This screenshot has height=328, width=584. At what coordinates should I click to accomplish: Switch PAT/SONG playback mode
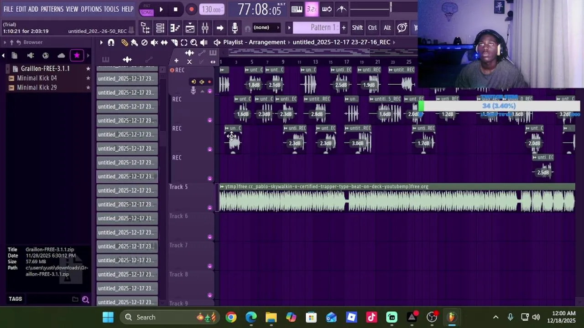click(146, 10)
